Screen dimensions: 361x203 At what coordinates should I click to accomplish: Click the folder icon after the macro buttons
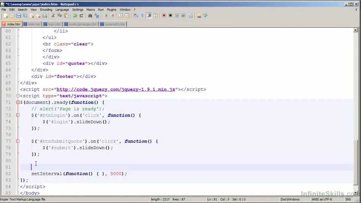[199, 16]
